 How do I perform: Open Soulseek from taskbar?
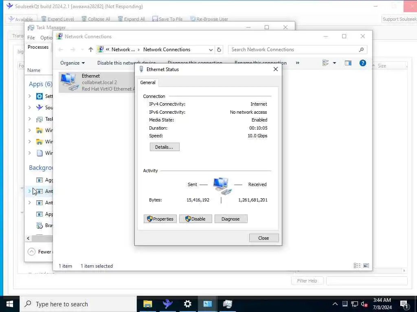[167, 304]
